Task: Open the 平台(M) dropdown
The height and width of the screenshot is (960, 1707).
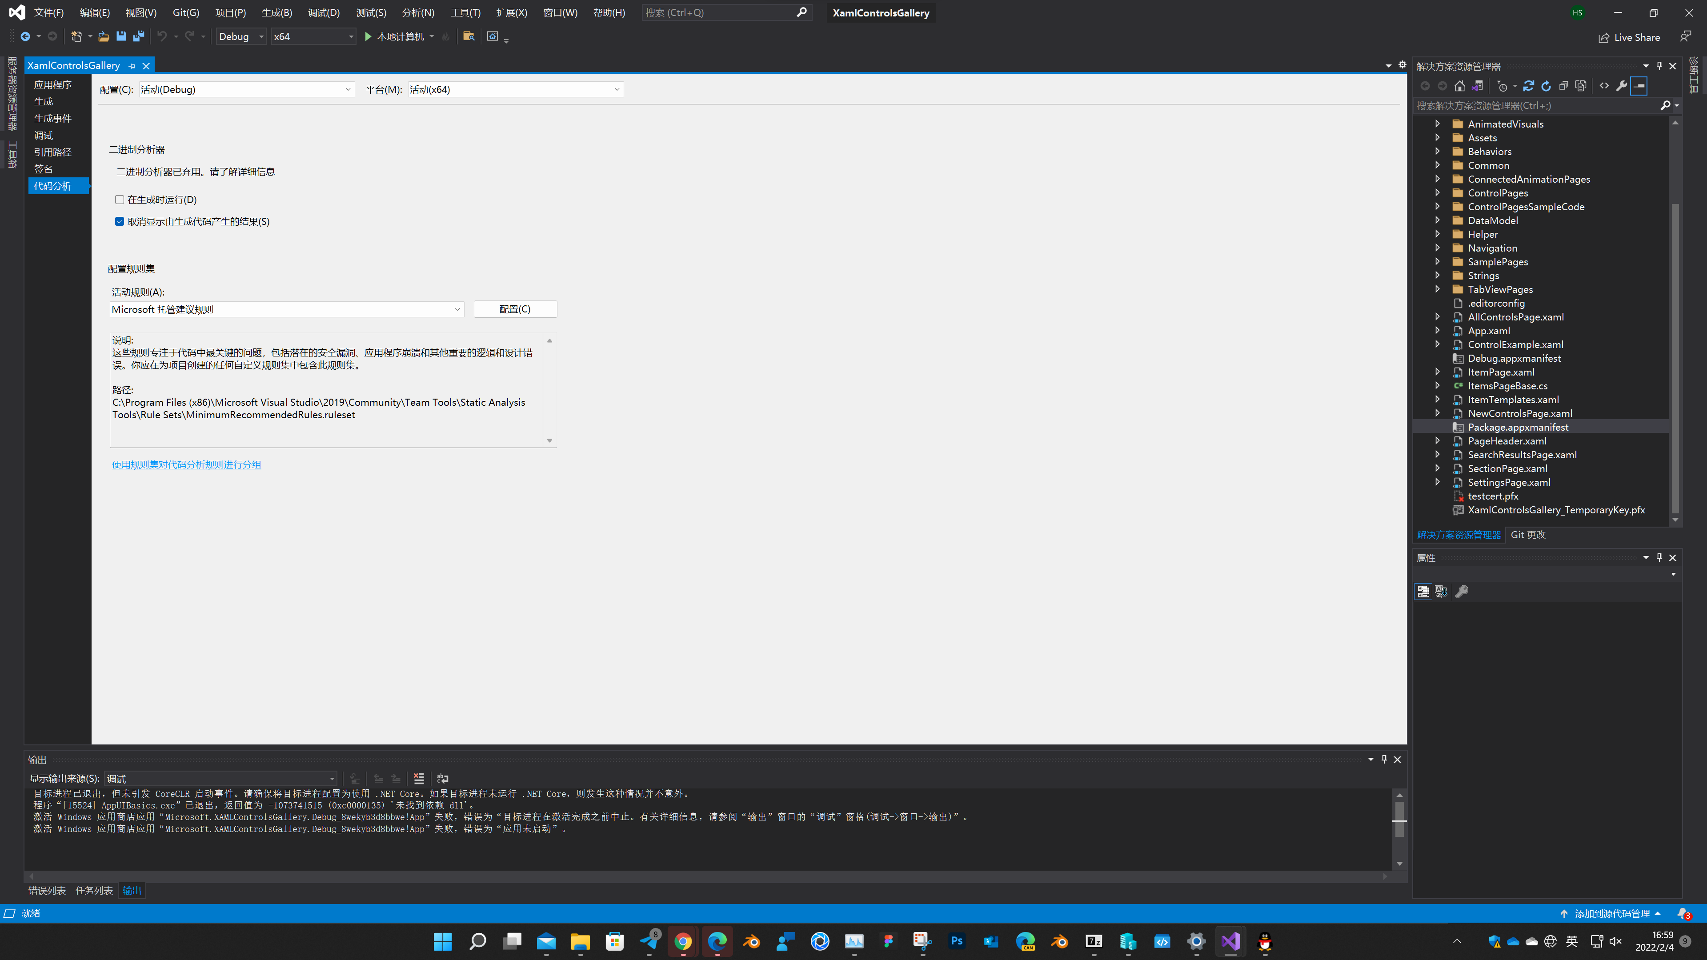Action: pyautogui.click(x=616, y=89)
